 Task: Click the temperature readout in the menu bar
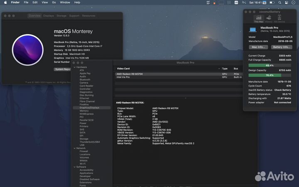(208, 2)
